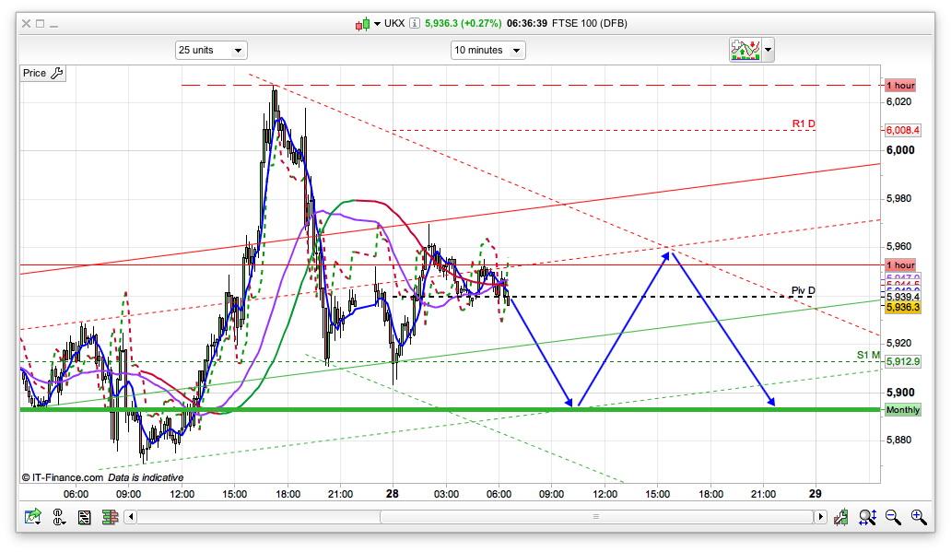Open the 25 units dropdown

(x=211, y=51)
